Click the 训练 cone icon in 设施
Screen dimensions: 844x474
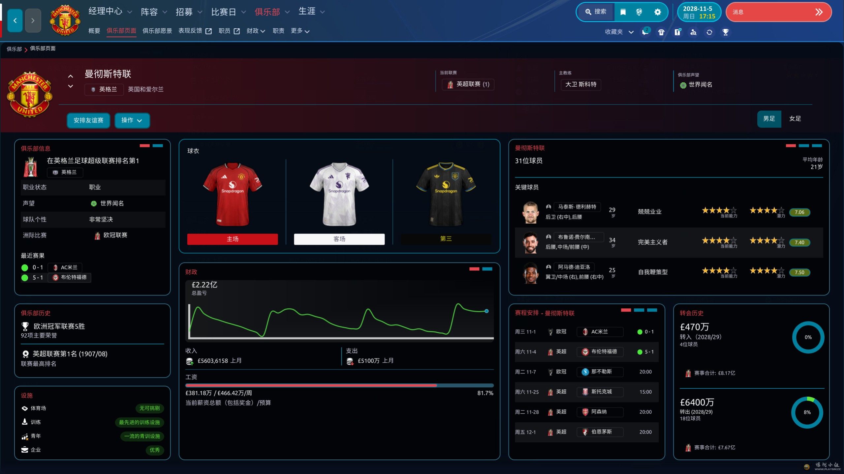pyautogui.click(x=25, y=422)
